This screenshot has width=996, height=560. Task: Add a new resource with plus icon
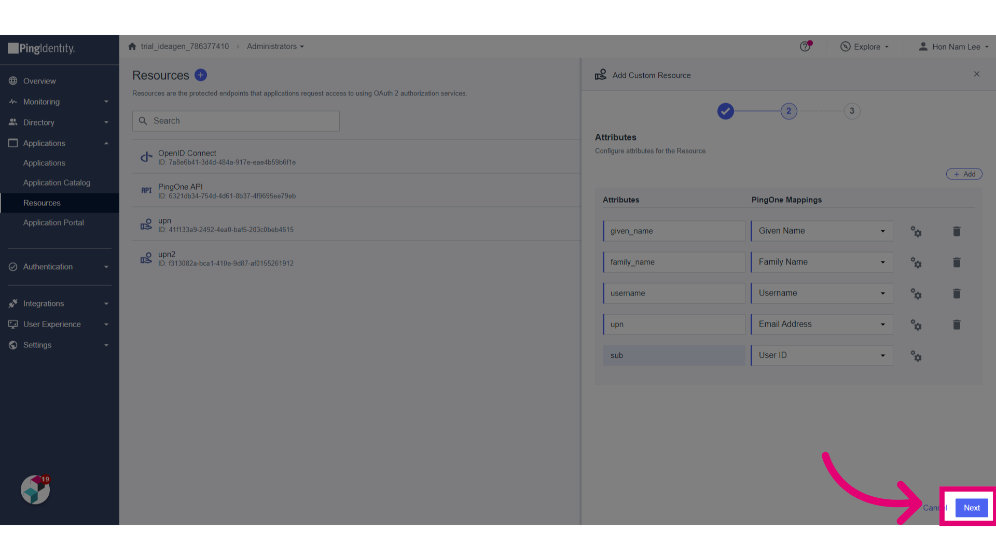click(x=201, y=75)
